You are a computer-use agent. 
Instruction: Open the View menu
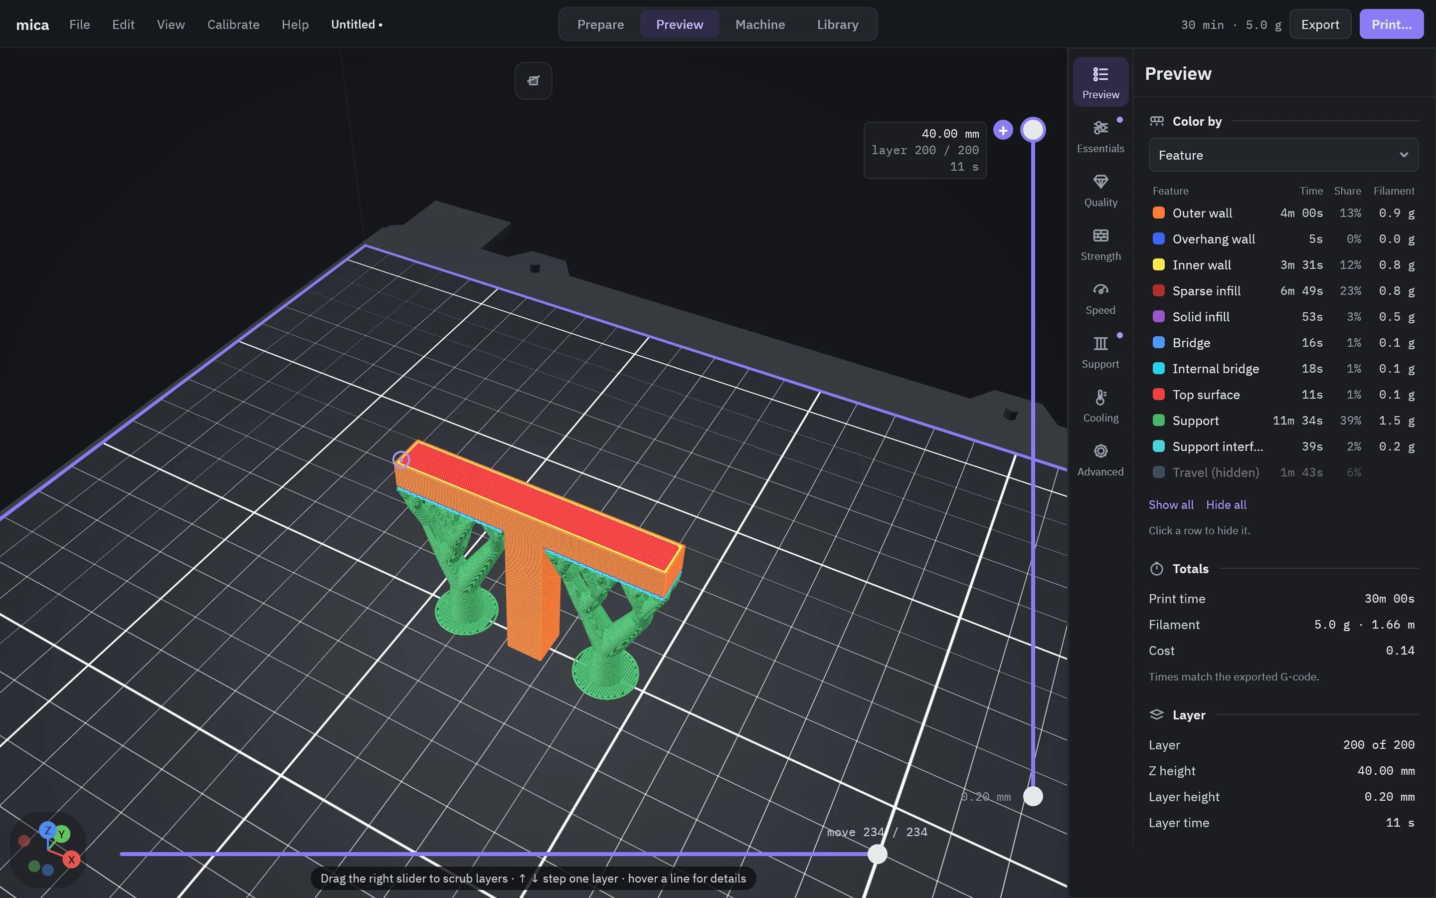click(171, 24)
